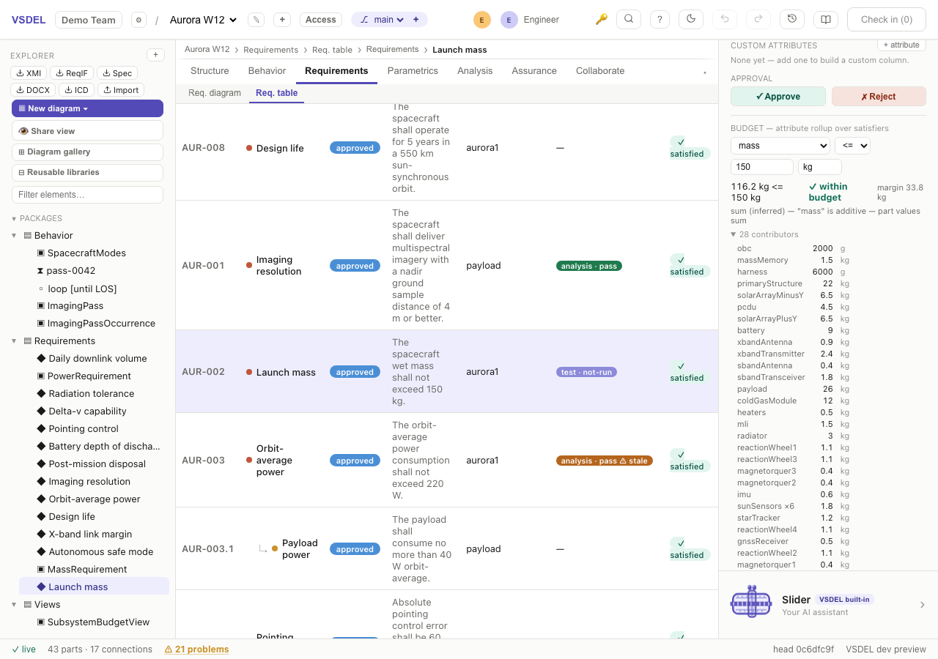Open the help question mark button
Screen dimensions: 938x659
(660, 20)
